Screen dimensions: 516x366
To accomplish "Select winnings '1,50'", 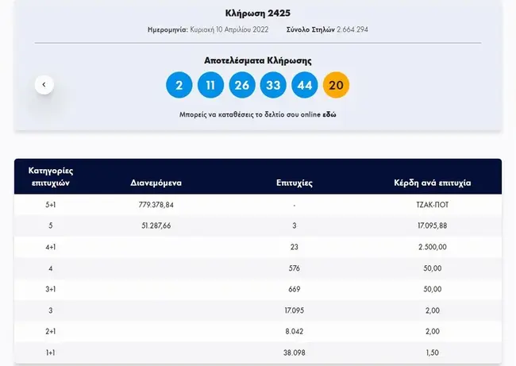I will pos(433,353).
